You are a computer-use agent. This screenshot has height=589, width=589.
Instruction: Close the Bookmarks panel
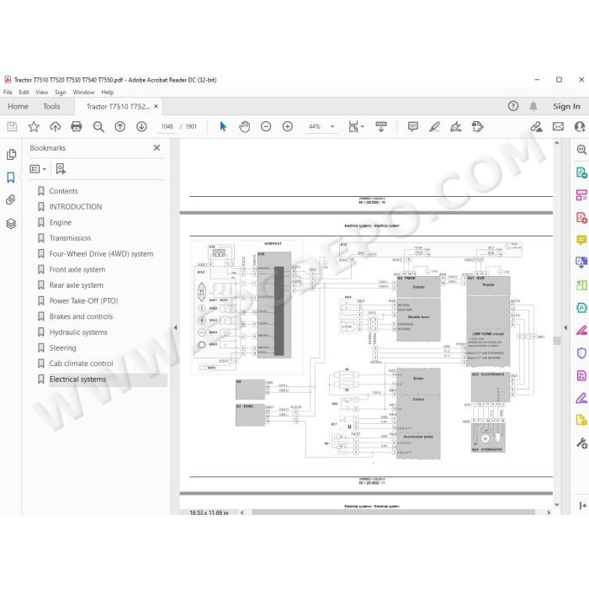[x=157, y=148]
